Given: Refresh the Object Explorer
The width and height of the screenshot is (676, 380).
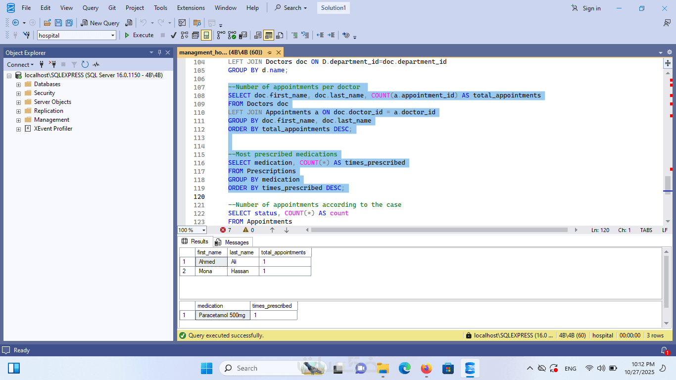Looking at the screenshot, I should 85,64.
